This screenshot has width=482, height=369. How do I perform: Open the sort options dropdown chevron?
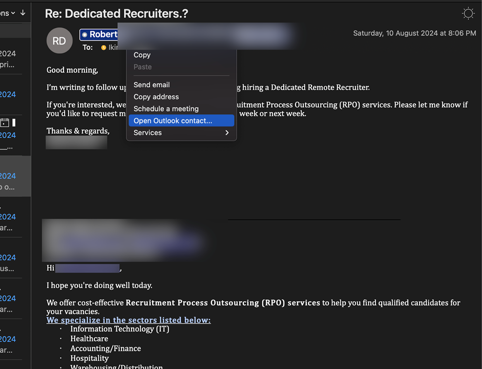(x=13, y=13)
